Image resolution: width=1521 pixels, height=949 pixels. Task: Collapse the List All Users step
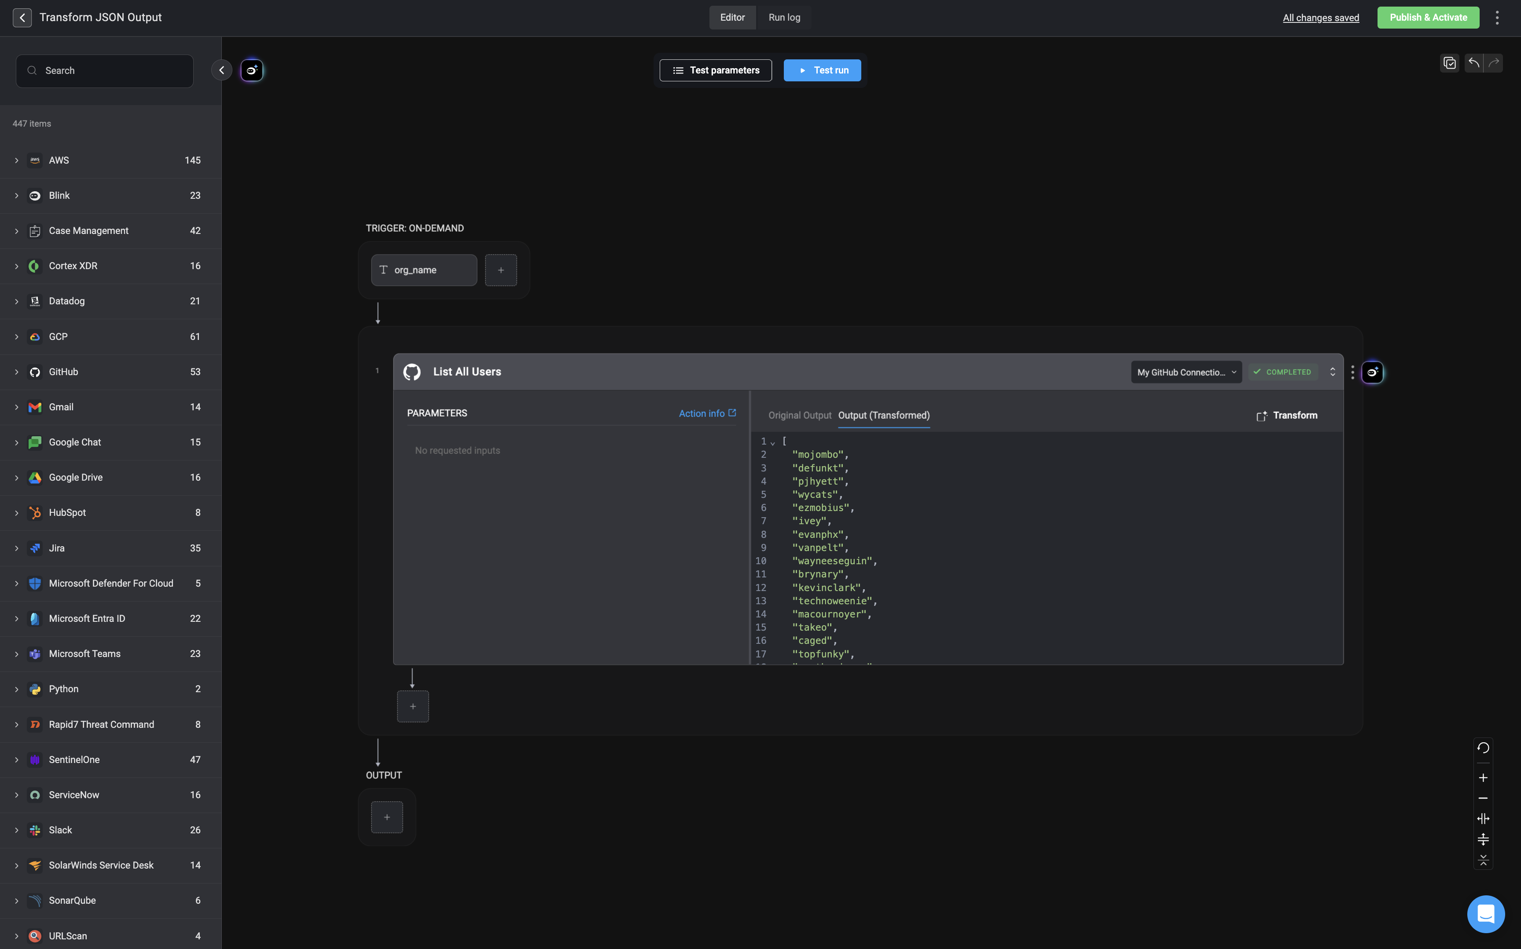click(1333, 372)
